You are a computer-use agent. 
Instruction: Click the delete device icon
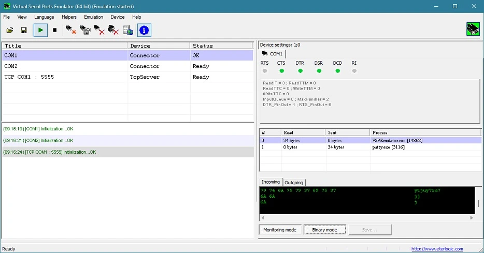99,30
